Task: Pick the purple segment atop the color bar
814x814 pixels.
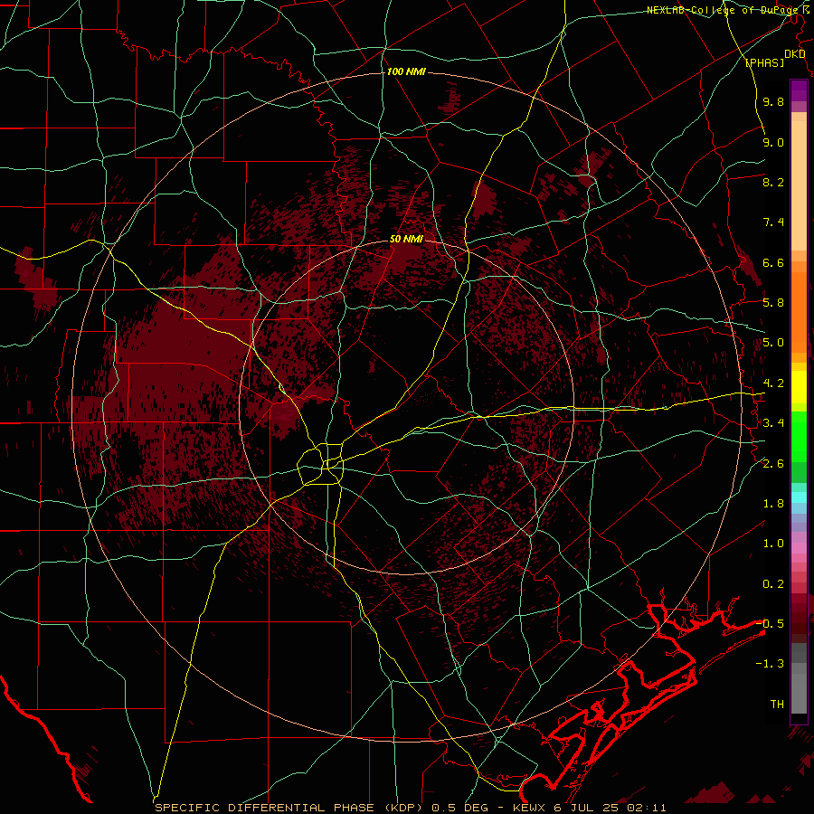Action: (799, 90)
